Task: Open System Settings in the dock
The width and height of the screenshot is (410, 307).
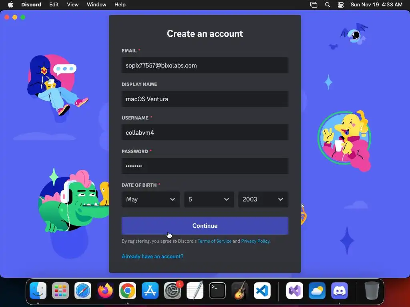Action: [x=173, y=291]
